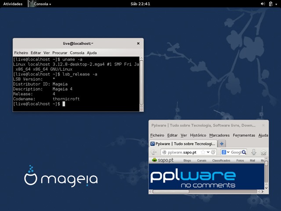Click the 'lsb_release -a' command text
The width and height of the screenshot is (281, 211).
[80, 74]
